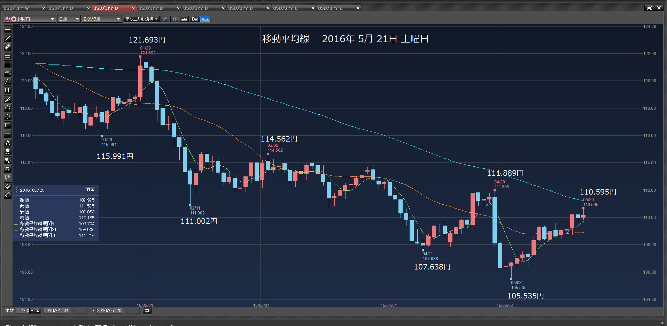The height and width of the screenshot is (326, 667).
Task: Click the 16/04/01 date axis marker
Action: [x=389, y=305]
